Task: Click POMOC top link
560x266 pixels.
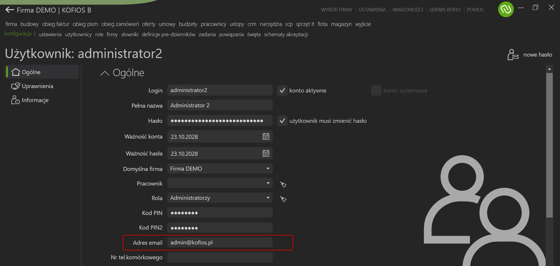Action: tap(475, 10)
